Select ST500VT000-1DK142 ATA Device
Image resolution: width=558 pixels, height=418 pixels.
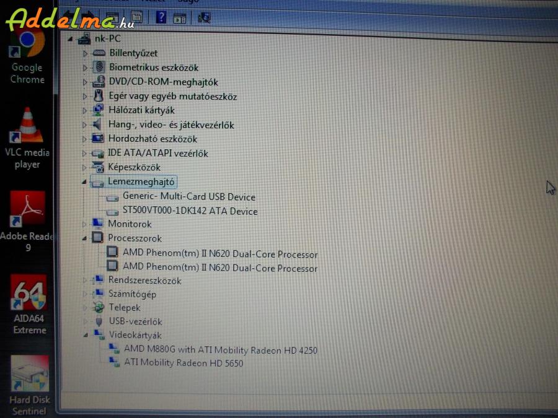(x=190, y=211)
